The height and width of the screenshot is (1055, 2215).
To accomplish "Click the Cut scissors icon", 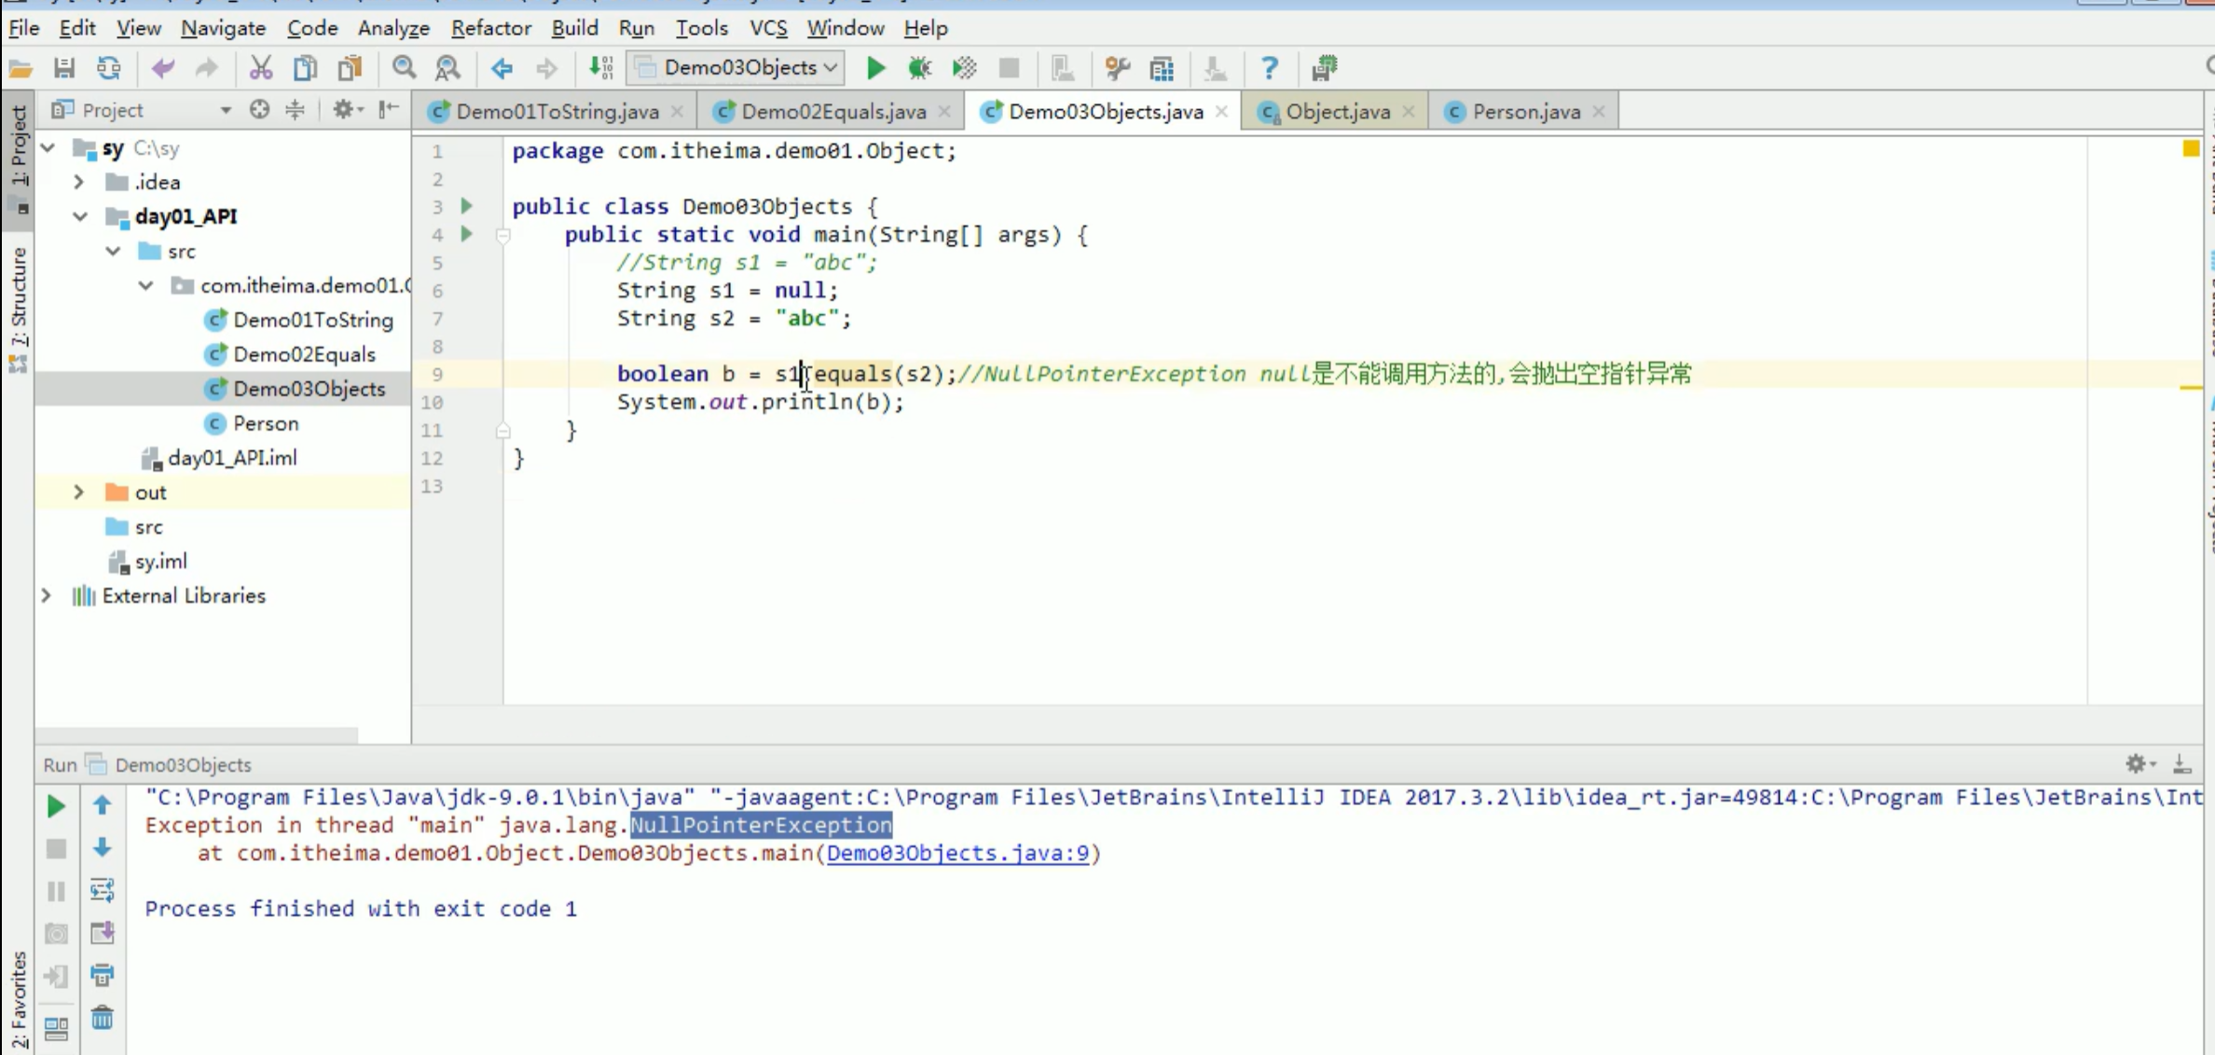I will pyautogui.click(x=260, y=68).
